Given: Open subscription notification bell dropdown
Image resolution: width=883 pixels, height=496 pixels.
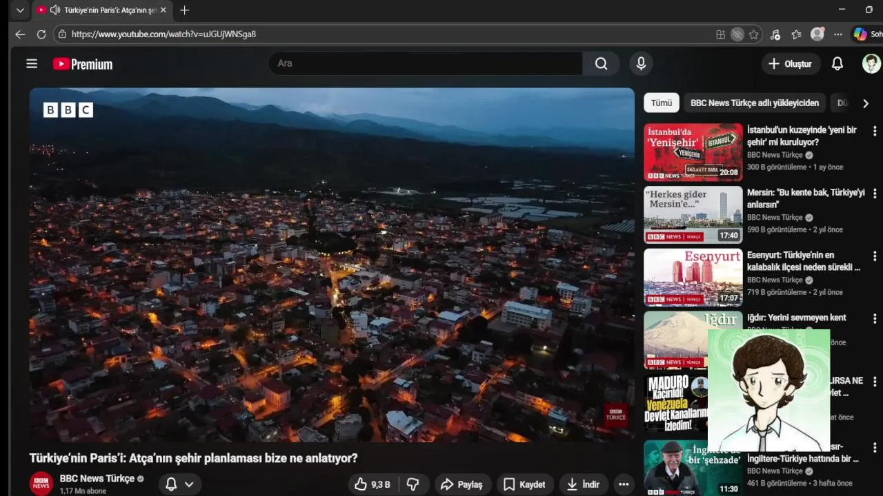Looking at the screenshot, I should tap(179, 484).
